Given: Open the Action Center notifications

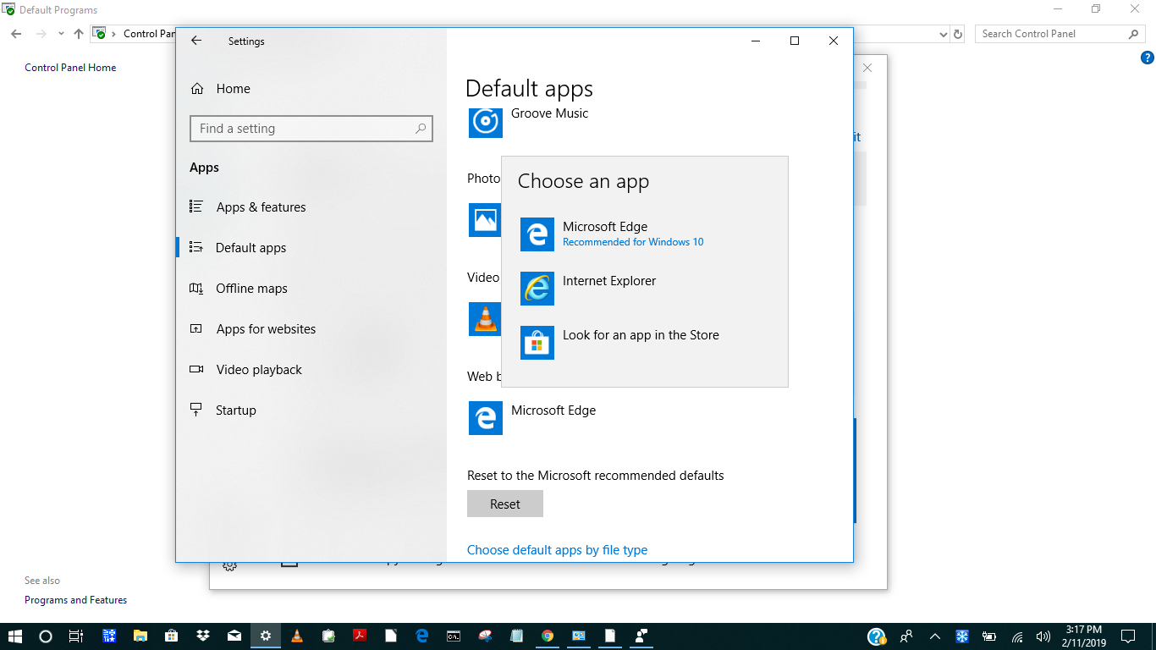Looking at the screenshot, I should [1128, 636].
